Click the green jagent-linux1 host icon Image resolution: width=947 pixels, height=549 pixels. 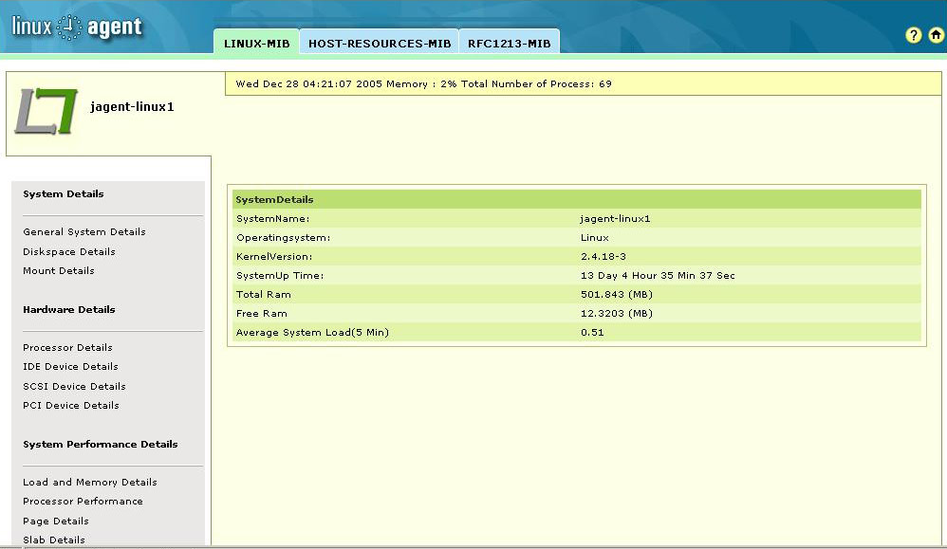coord(45,110)
